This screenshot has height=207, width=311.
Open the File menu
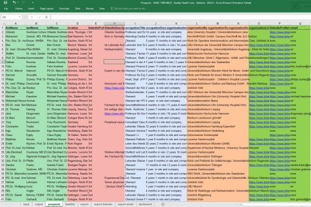[6, 8]
